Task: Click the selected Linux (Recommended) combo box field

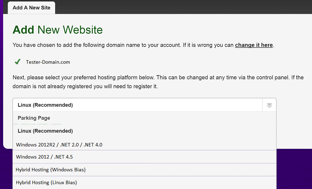Action: click(138, 105)
